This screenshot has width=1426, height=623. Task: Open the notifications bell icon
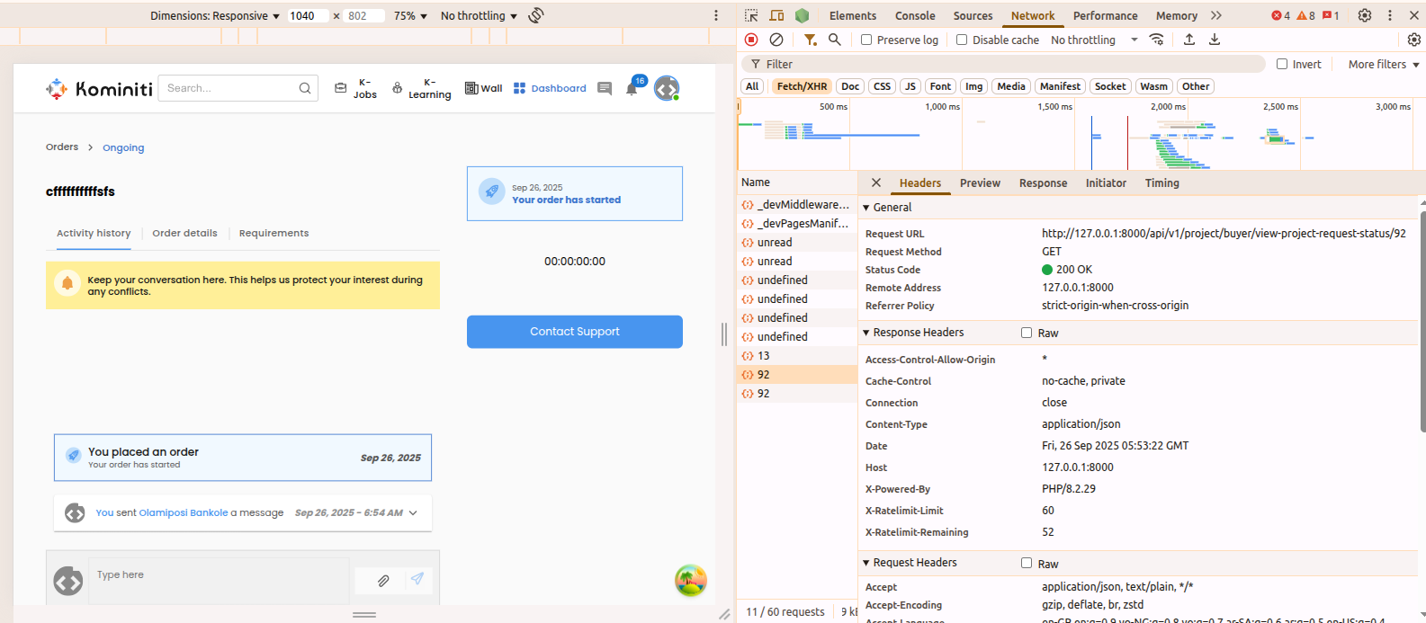[x=632, y=88]
